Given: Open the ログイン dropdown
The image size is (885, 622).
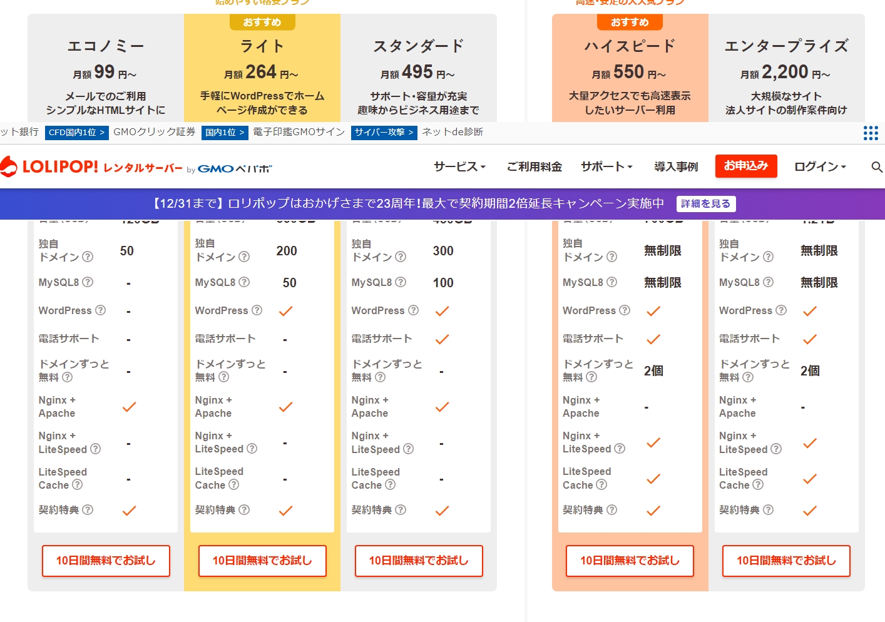Looking at the screenshot, I should tap(819, 166).
